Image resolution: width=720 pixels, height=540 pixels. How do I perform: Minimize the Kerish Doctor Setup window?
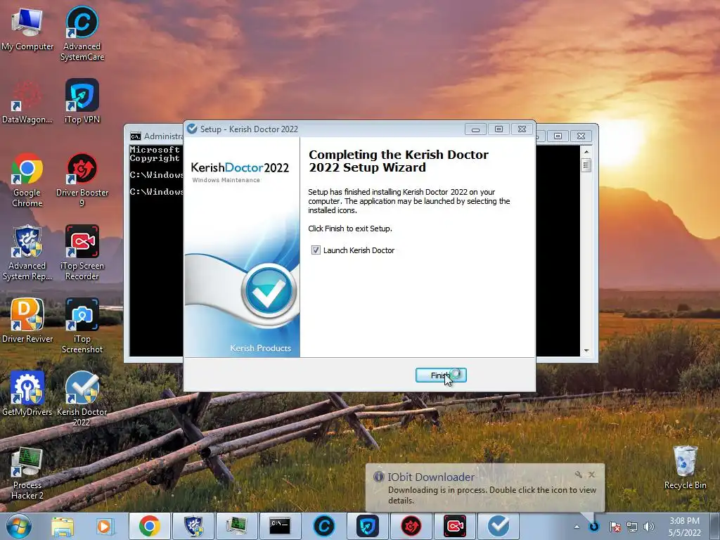pos(475,129)
